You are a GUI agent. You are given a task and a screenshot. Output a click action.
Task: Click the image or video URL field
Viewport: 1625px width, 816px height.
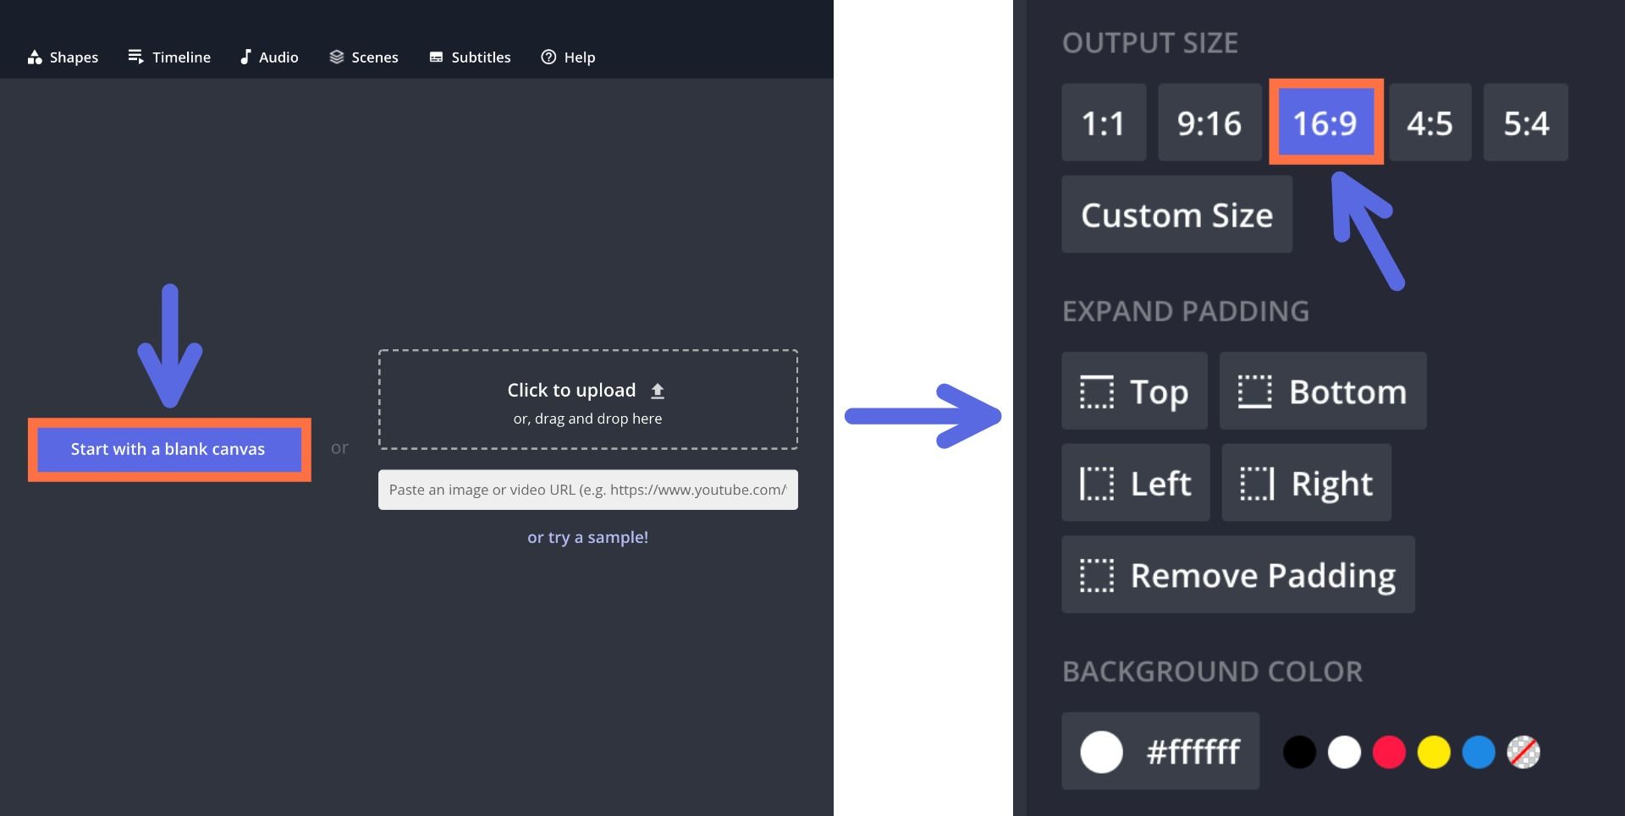[x=587, y=490]
